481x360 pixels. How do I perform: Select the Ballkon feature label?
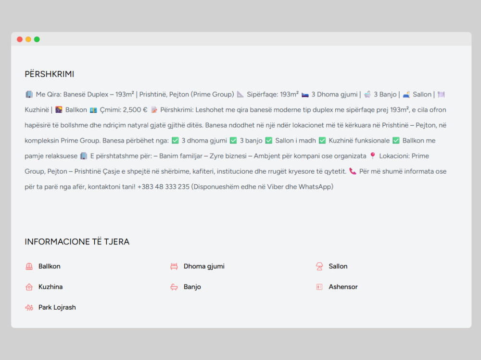point(50,266)
